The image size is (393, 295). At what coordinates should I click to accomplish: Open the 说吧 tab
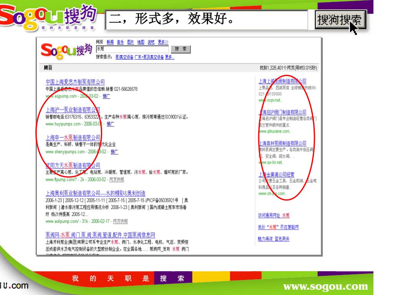click(151, 42)
